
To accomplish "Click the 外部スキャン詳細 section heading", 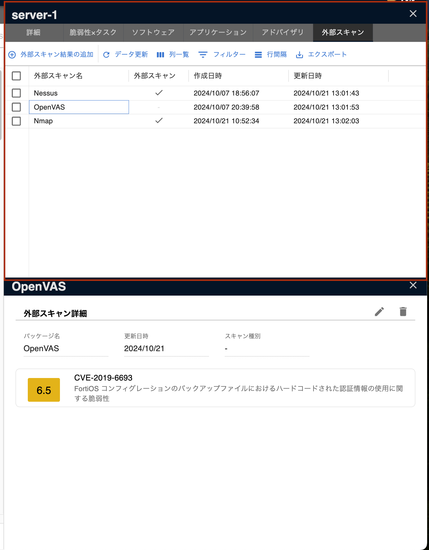I will (55, 313).
